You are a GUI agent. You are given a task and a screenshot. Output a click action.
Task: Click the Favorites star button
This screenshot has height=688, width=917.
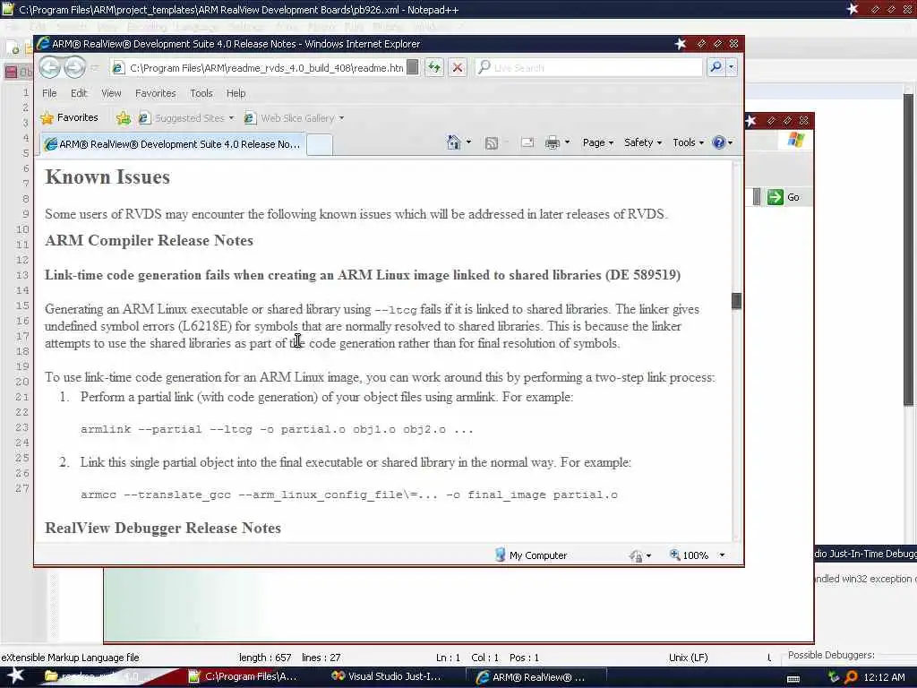point(70,117)
